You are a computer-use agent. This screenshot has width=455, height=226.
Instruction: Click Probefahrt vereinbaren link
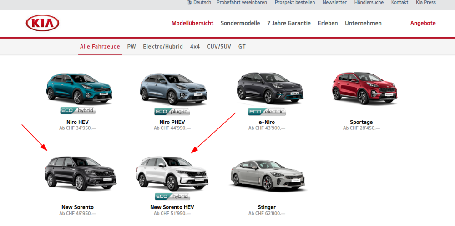point(242,2)
